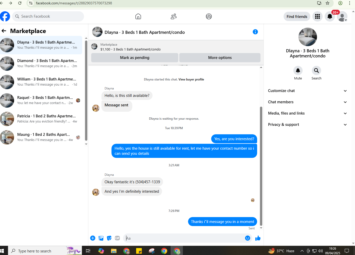Expand the Customize chat section
Viewport: 355px width, 255px height.
tap(307, 91)
